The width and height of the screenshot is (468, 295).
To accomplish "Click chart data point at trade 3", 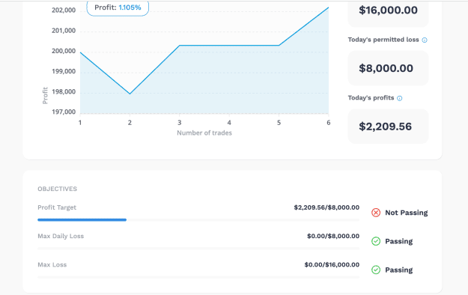I will click(x=180, y=46).
